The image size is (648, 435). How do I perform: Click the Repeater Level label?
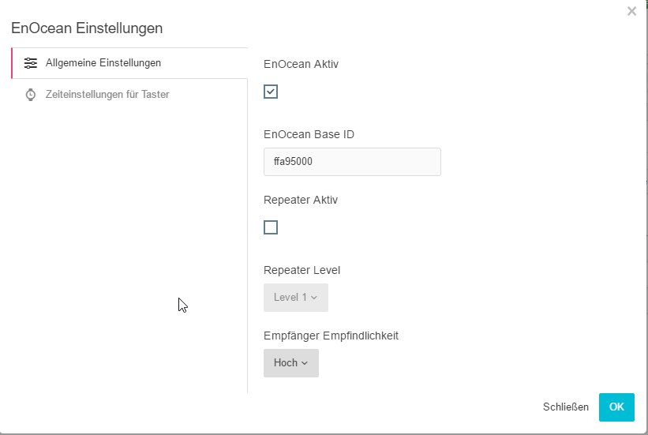point(302,270)
